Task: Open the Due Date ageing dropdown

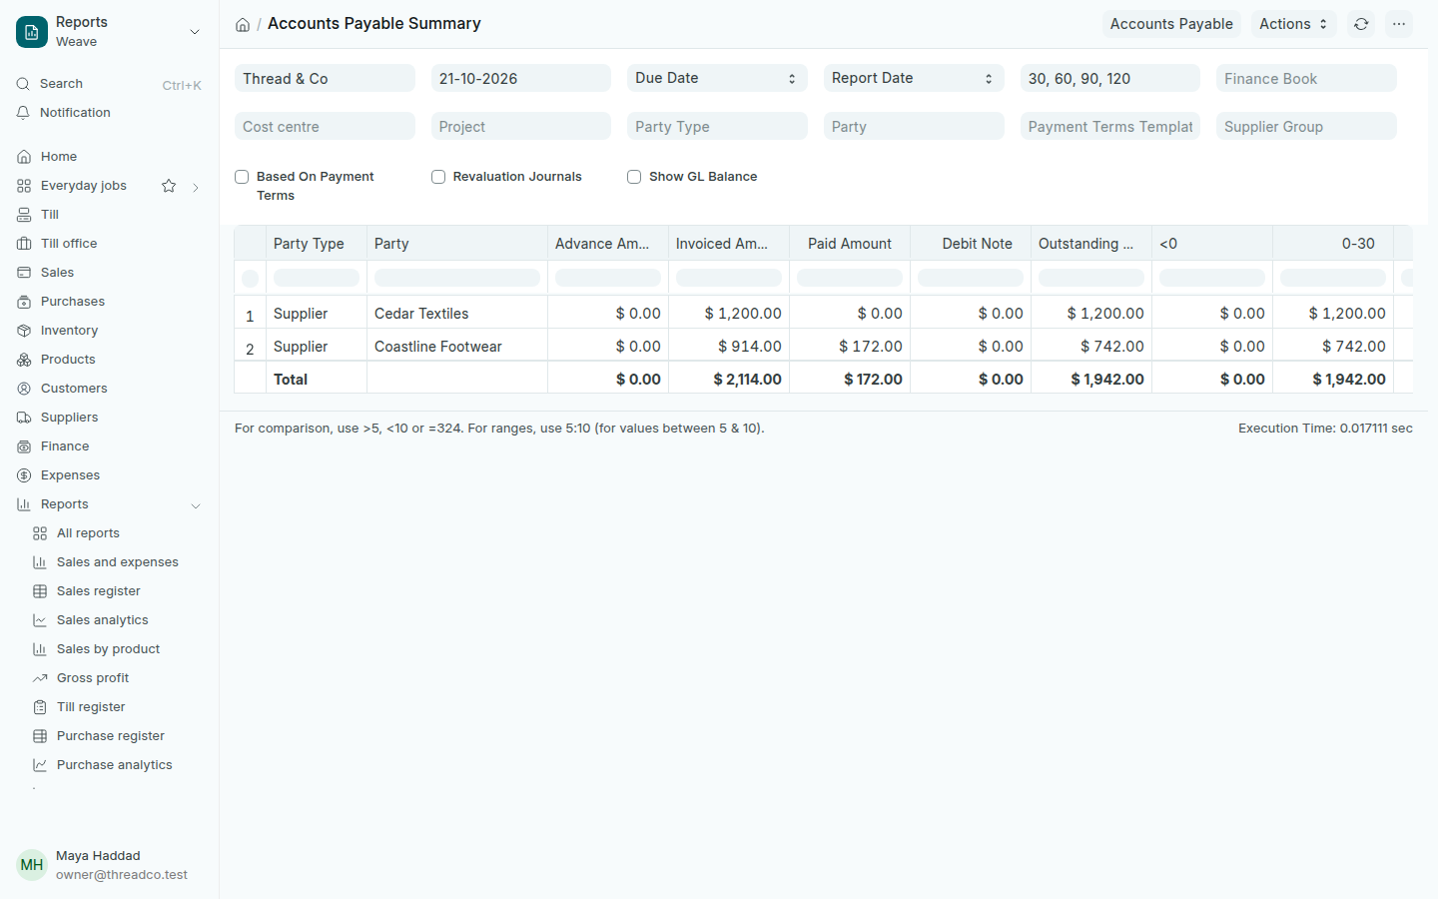Action: 717,78
